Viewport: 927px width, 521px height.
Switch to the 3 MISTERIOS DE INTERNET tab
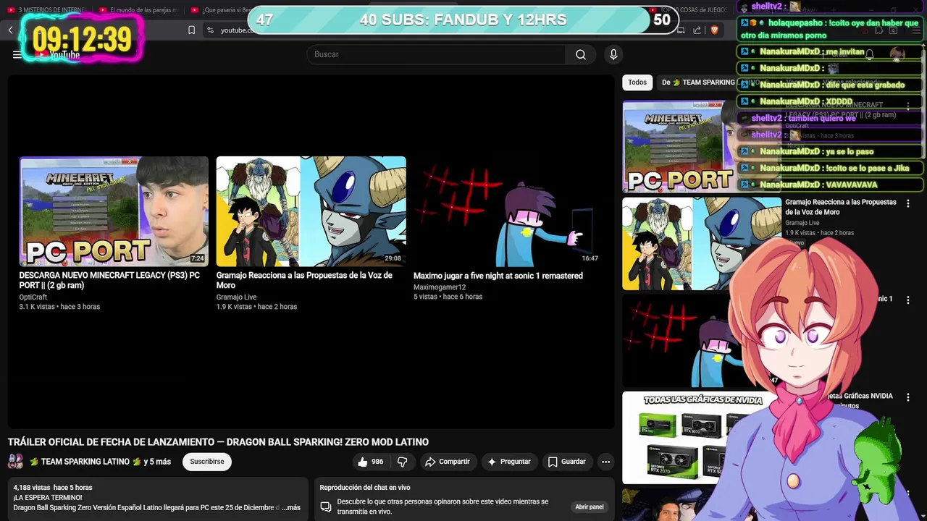point(47,10)
